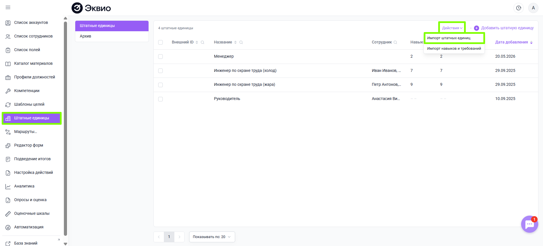The height and width of the screenshot is (246, 543).
Task: Click the sidebar scroll-up arrow
Action: [66, 18]
